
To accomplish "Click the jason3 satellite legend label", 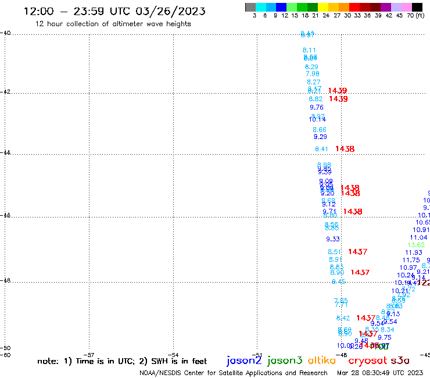I will click(x=285, y=361).
